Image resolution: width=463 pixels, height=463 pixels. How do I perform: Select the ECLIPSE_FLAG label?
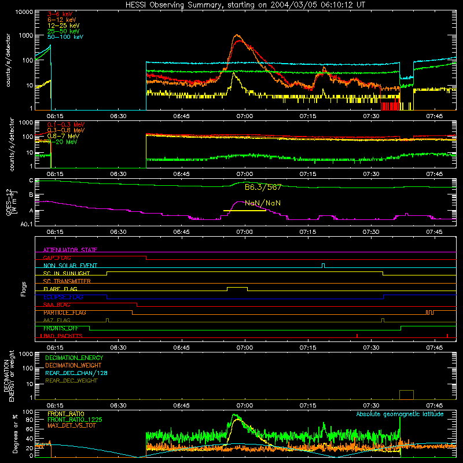63,297
